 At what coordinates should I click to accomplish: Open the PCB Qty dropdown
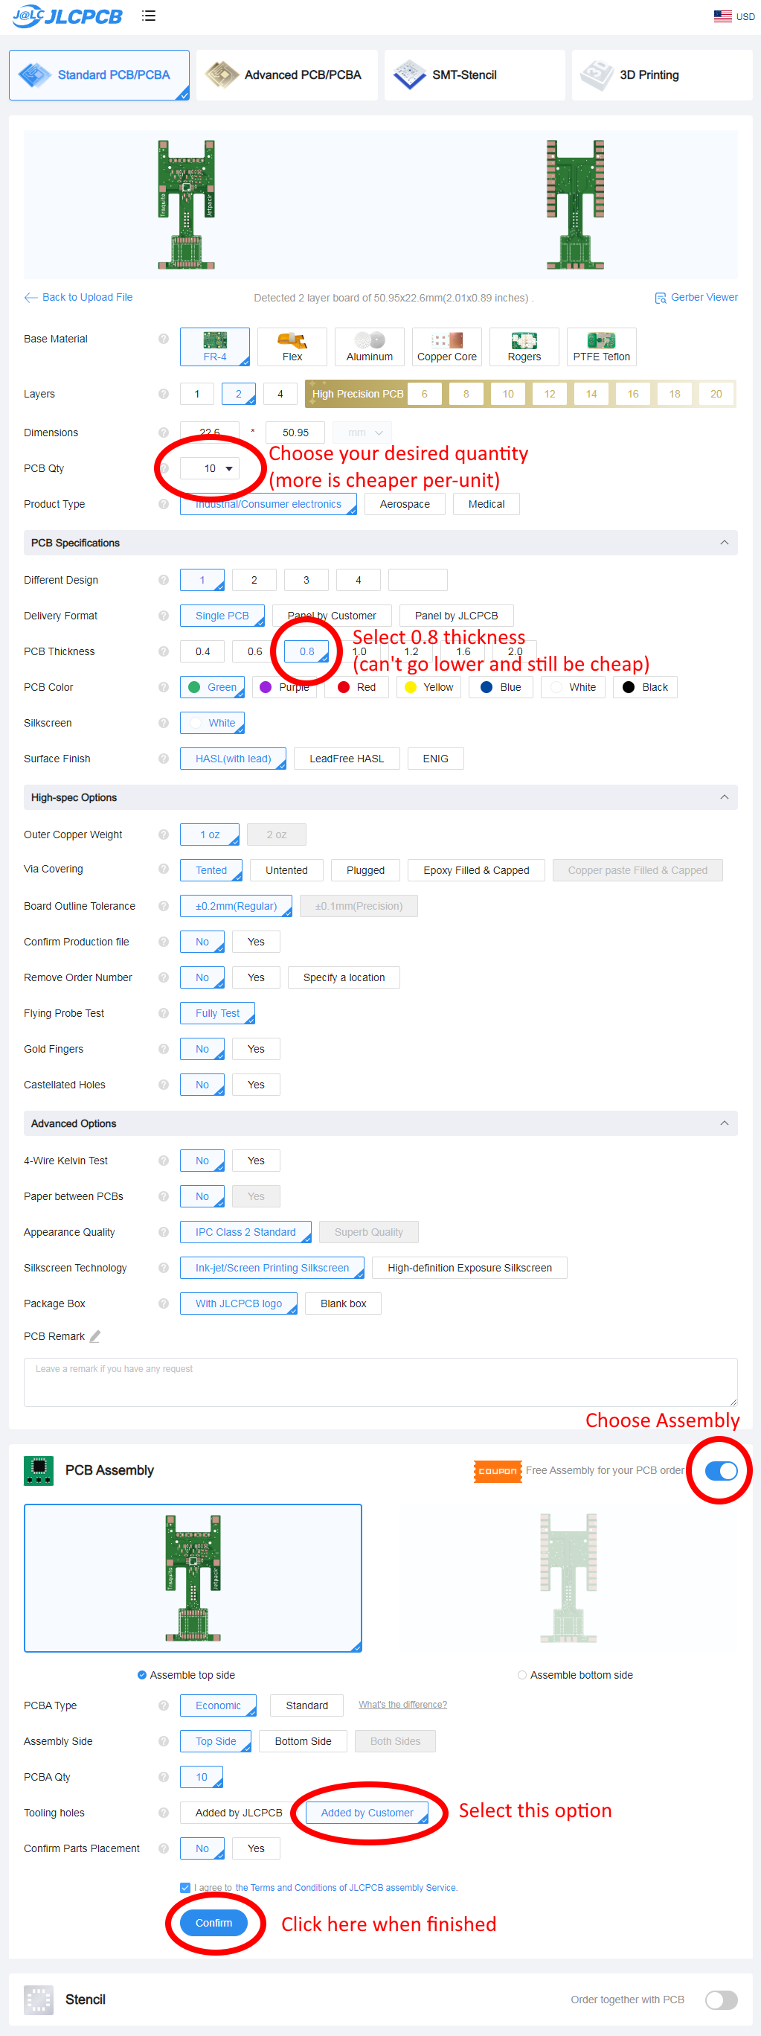coord(210,468)
